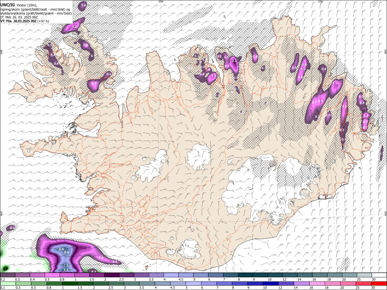Screen dimensions: 387x290
Task: Pick the upper-scale swatch between 0.2 and 0.3
Action: tap(8, 275)
